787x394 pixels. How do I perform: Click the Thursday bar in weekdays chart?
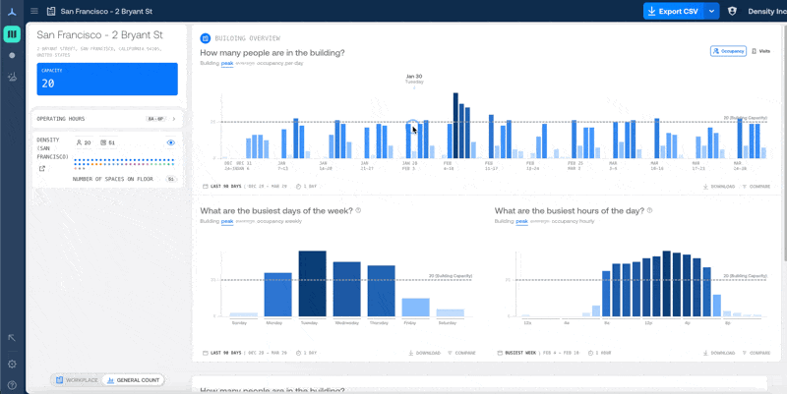381,291
